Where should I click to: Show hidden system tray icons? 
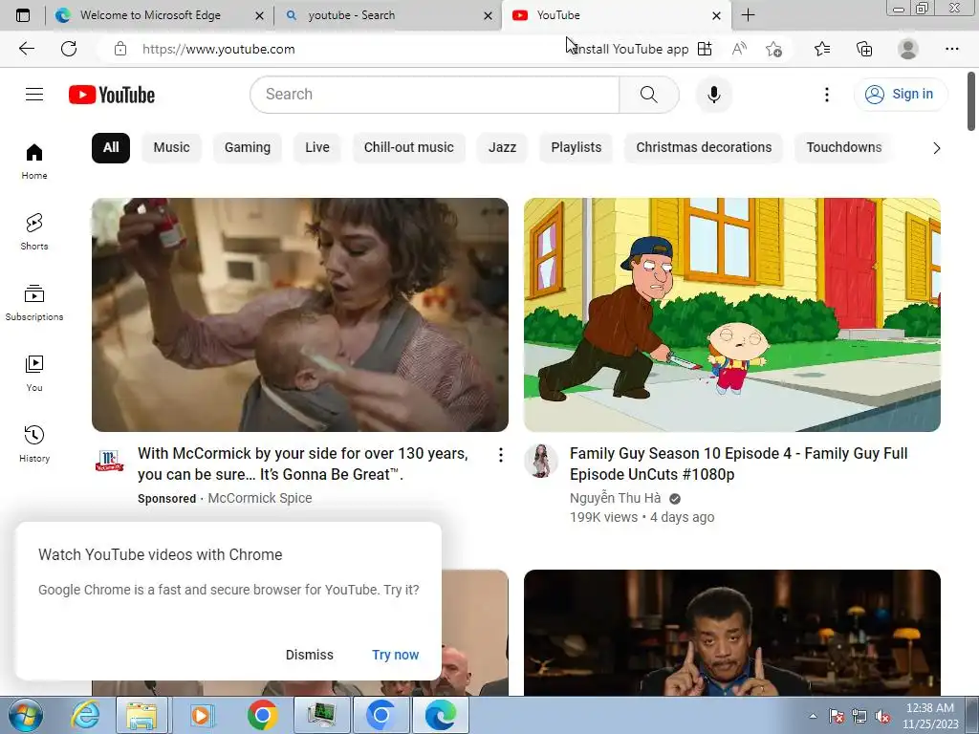tap(813, 716)
